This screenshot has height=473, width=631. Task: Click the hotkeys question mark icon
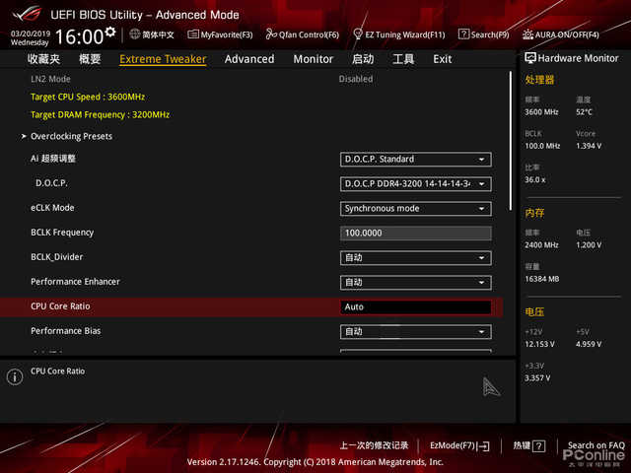point(538,445)
